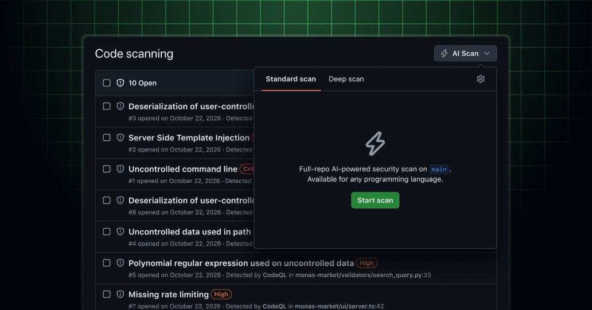The width and height of the screenshot is (592, 310).
Task: Click shield icon of Missing rate limiting
Action: point(120,294)
